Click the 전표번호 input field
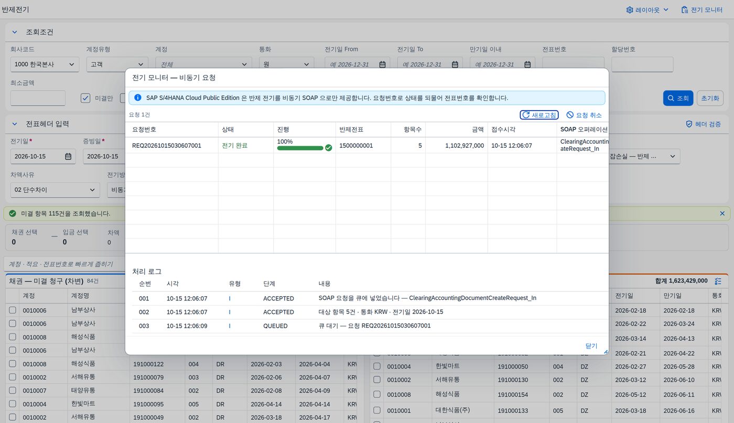The image size is (734, 423). [573, 64]
